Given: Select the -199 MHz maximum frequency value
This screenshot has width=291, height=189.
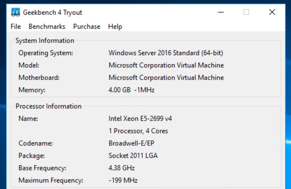Looking at the screenshot, I should [x=123, y=180].
